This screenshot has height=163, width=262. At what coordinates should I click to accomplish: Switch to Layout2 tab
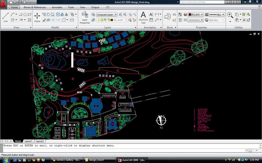[40, 141]
